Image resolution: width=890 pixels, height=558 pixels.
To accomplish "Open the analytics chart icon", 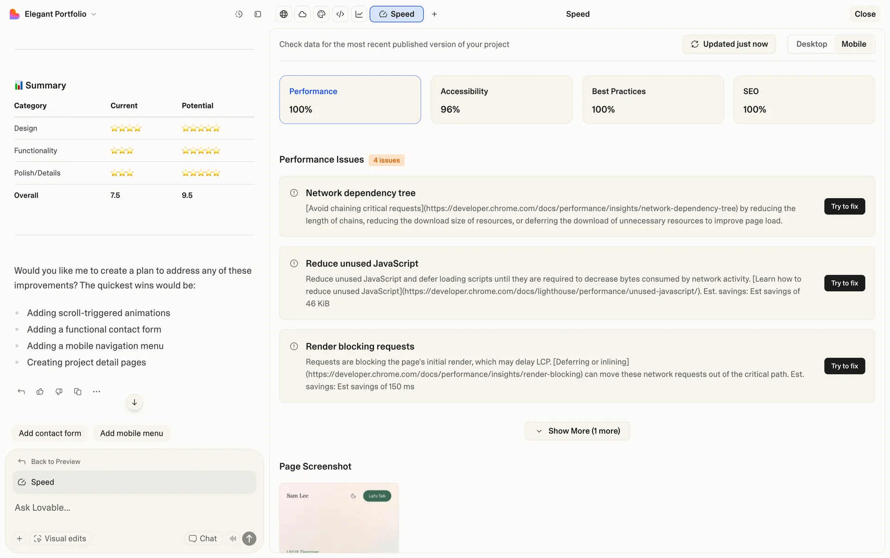I will [359, 14].
